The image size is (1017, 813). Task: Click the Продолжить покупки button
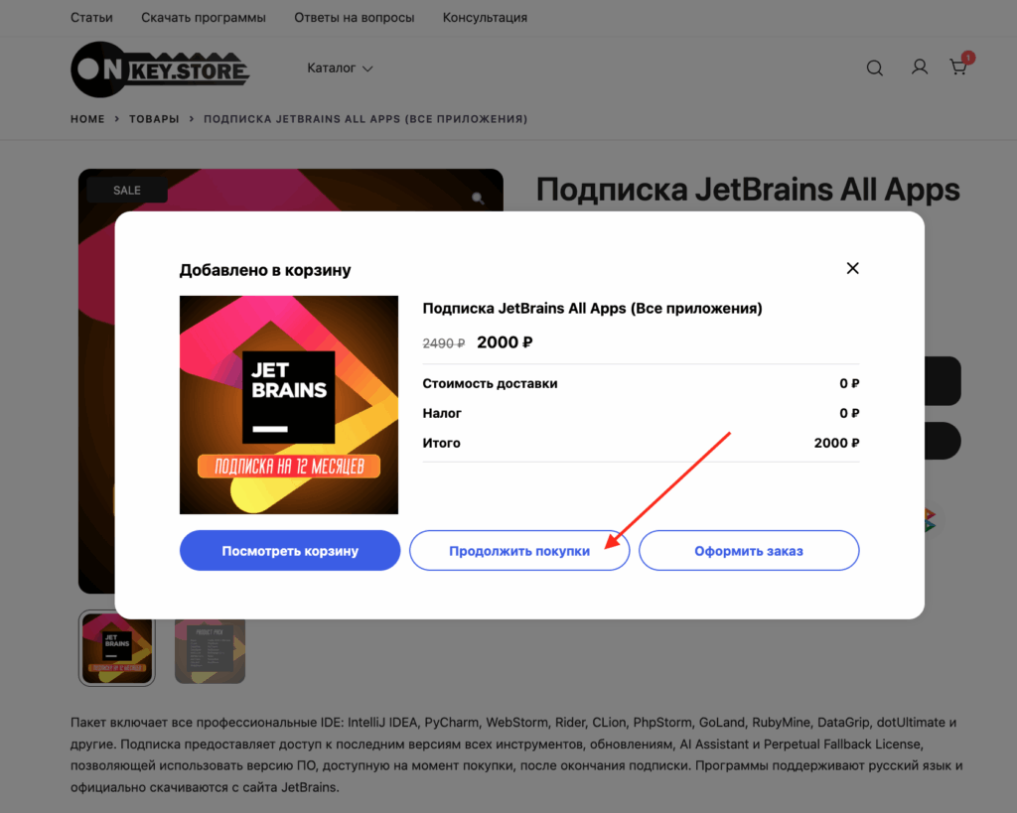pyautogui.click(x=519, y=550)
